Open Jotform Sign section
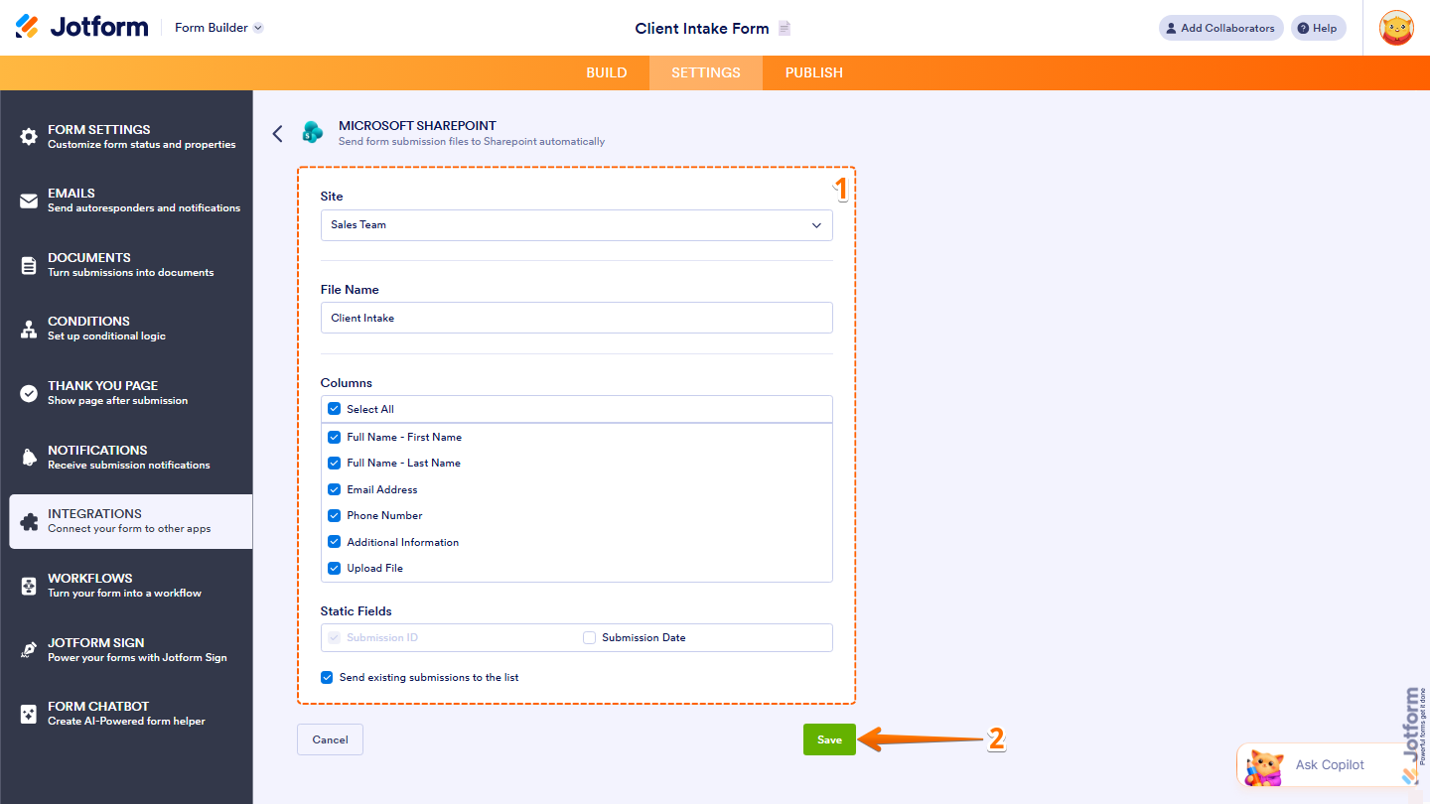Image resolution: width=1430 pixels, height=804 pixels. click(126, 650)
